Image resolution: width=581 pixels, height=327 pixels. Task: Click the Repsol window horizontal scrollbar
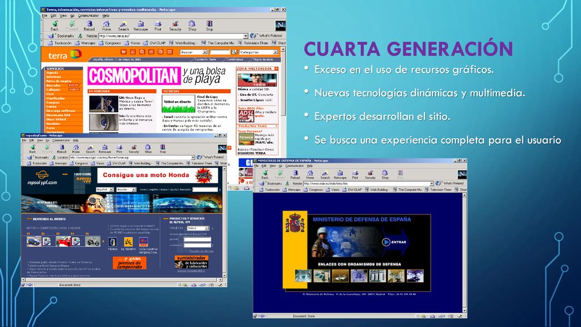pyautogui.click(x=121, y=280)
